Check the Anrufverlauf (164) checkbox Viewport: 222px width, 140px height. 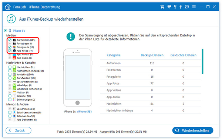click(x=10, y=78)
